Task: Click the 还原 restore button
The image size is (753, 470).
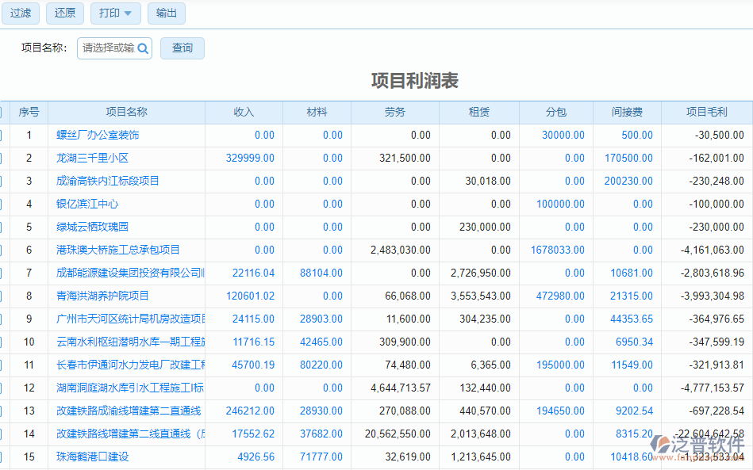Action: coord(64,13)
